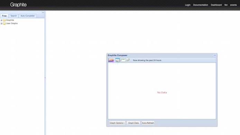
Task: Expand the Graphite tree node
Action: pyautogui.click(x=1, y=20)
